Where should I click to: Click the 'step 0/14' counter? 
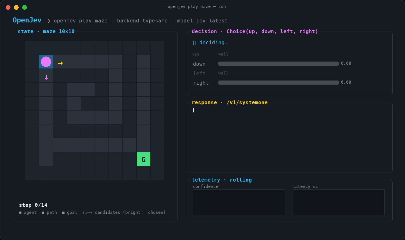[33, 205]
